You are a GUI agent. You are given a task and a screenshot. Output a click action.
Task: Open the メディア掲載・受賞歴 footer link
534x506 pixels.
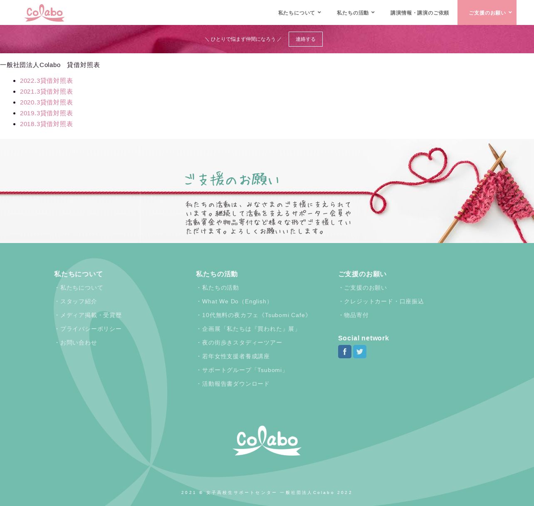(88, 315)
